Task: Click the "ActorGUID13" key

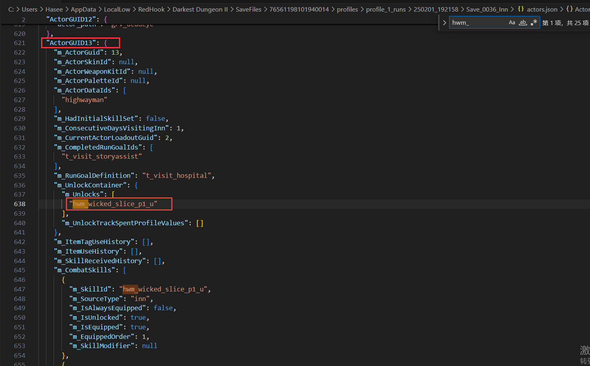Action: pyautogui.click(x=71, y=43)
